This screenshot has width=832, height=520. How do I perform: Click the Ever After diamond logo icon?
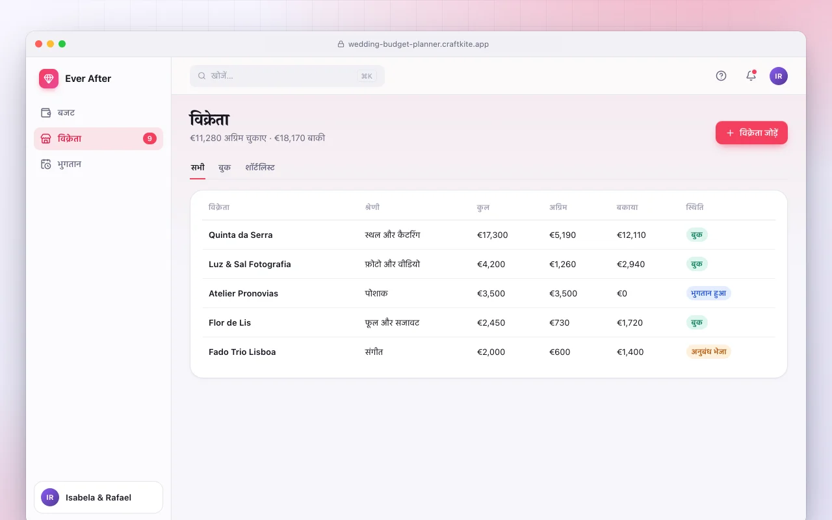(49, 79)
